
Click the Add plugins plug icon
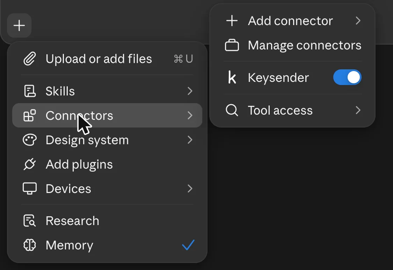(x=30, y=164)
